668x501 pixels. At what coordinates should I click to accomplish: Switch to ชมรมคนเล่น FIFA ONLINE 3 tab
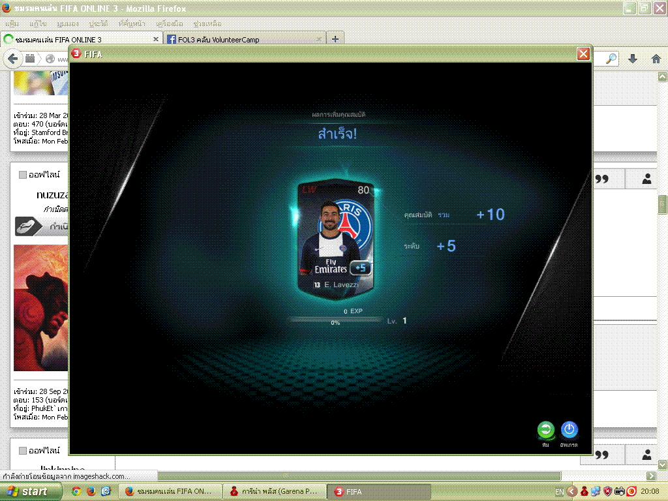pyautogui.click(x=82, y=39)
